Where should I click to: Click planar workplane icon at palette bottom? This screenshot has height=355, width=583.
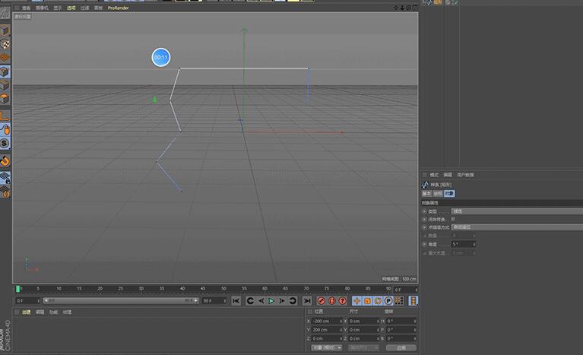[5, 192]
